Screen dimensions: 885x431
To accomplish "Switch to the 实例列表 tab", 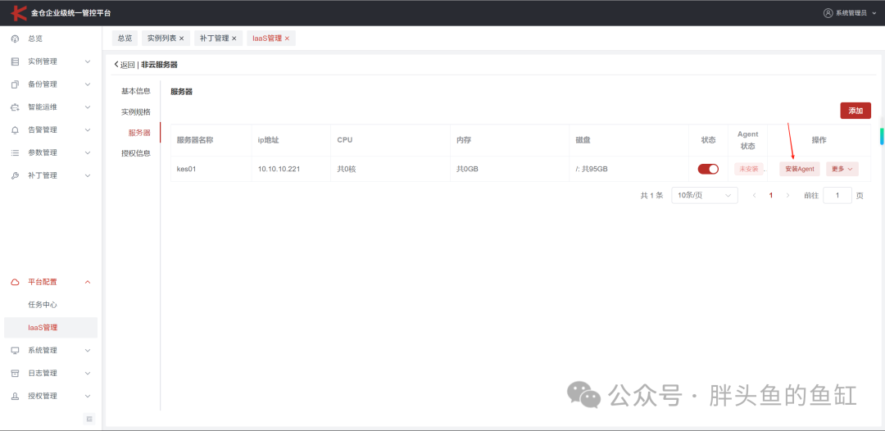I will [x=161, y=39].
